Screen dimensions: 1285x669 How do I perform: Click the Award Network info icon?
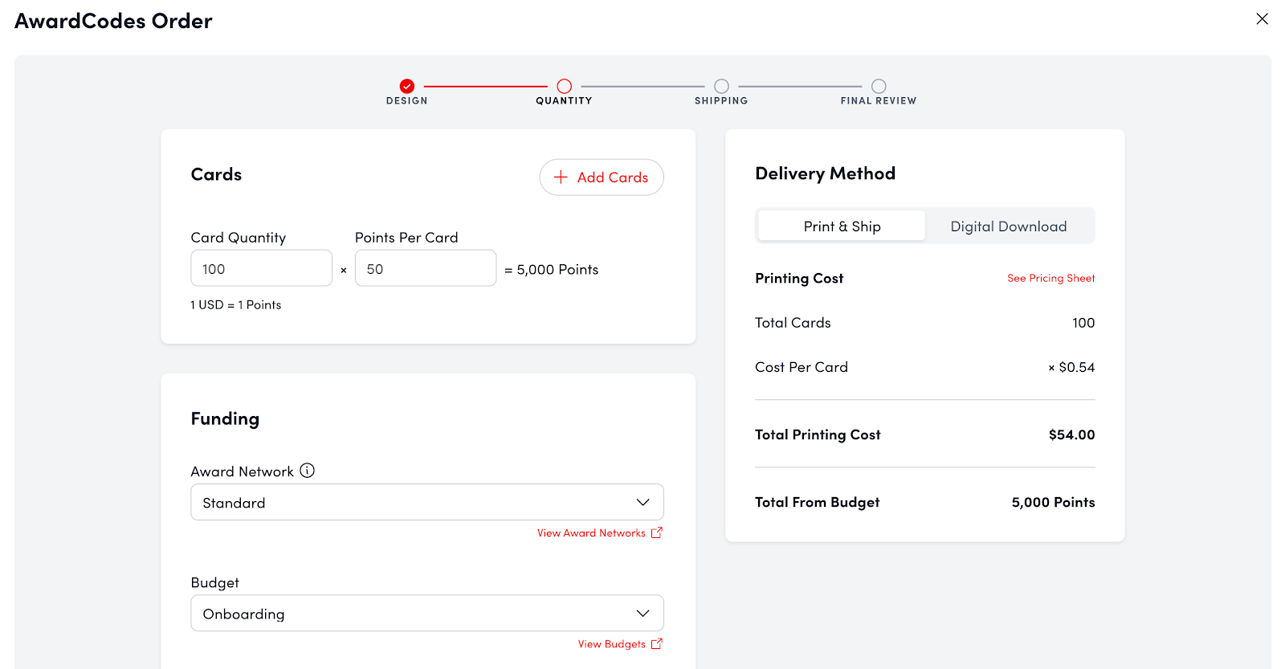(x=307, y=471)
